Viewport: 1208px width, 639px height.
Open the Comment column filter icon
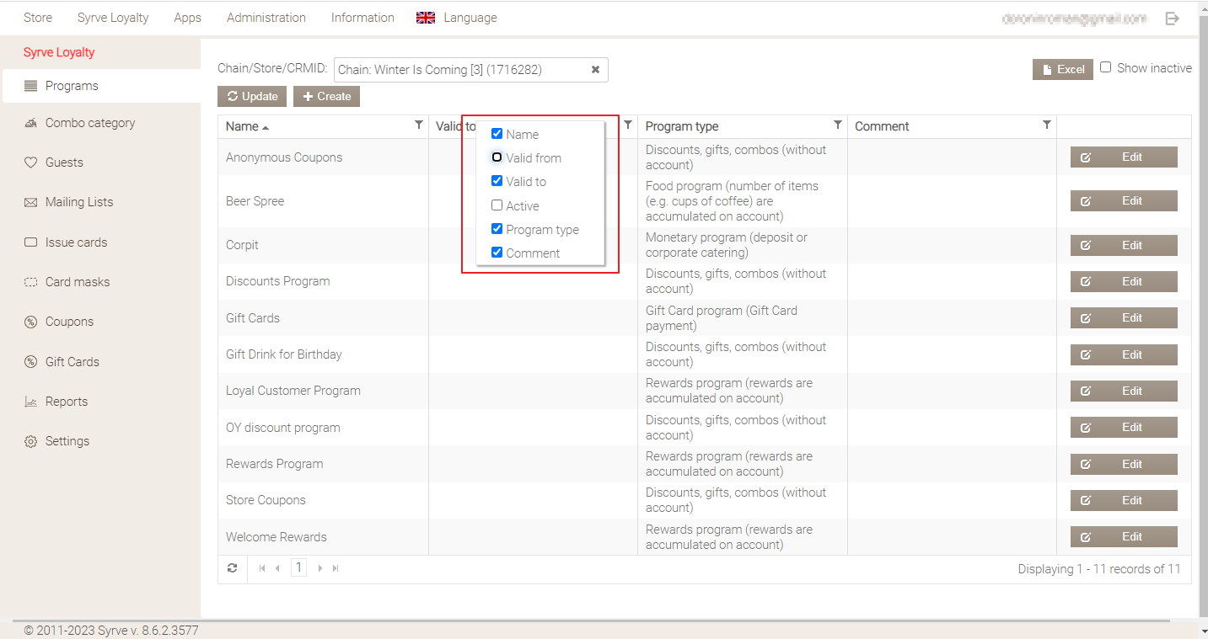coord(1046,125)
